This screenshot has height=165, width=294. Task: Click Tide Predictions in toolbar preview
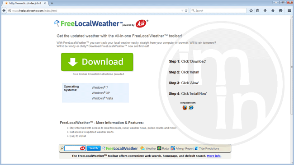click(207, 148)
